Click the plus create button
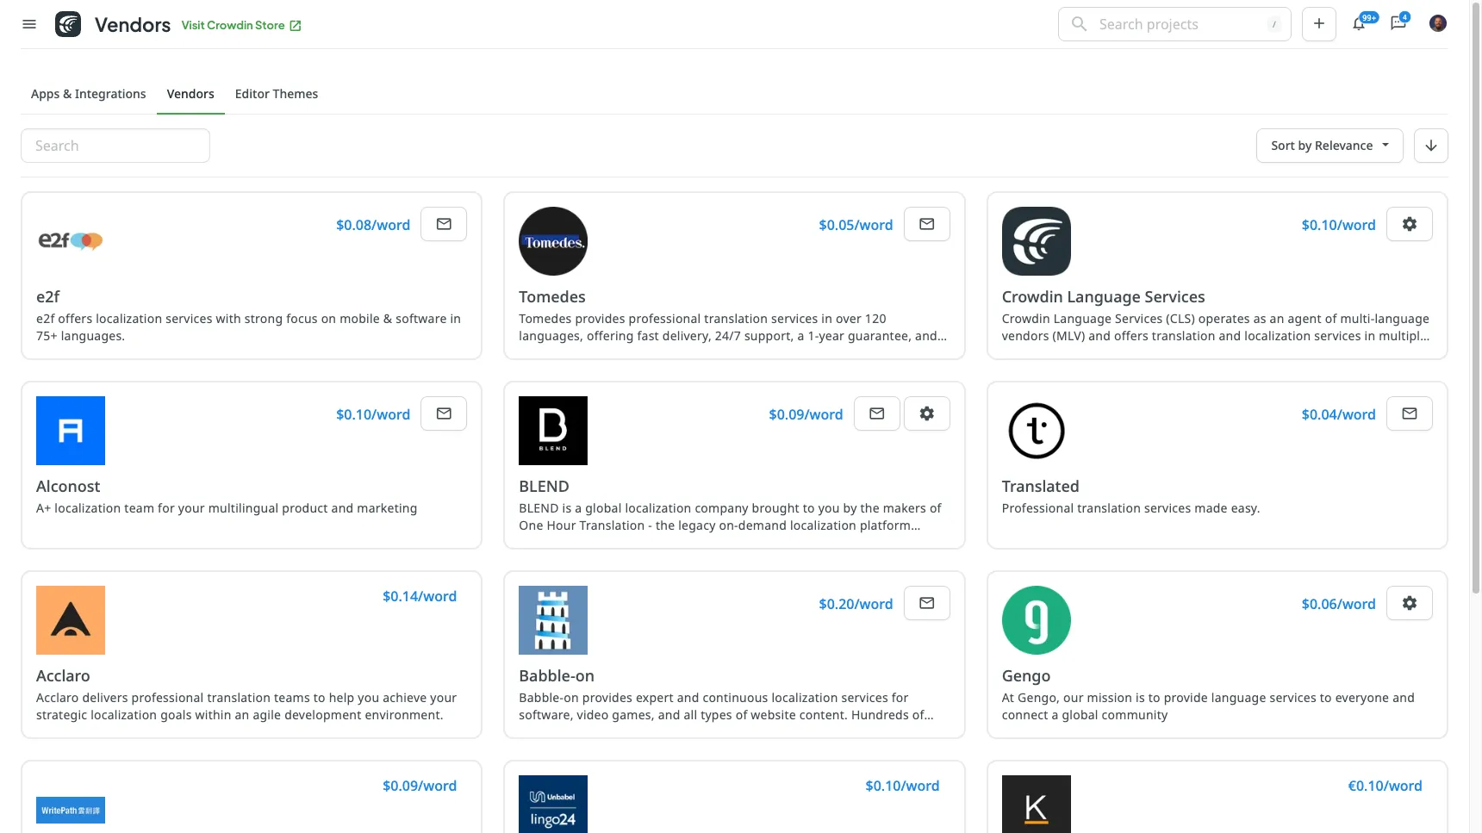 point(1318,24)
